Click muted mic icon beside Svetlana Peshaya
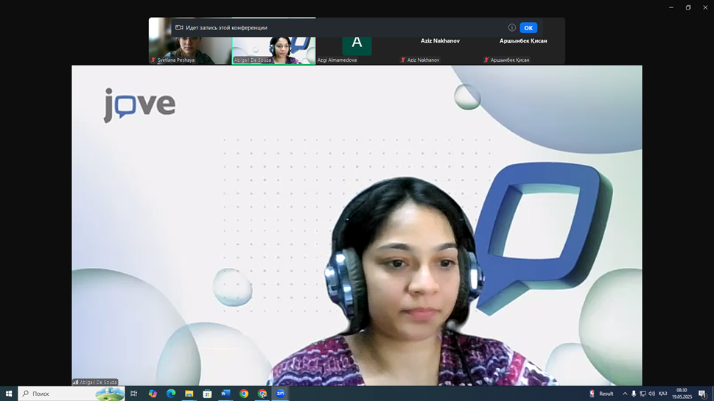 tap(153, 60)
